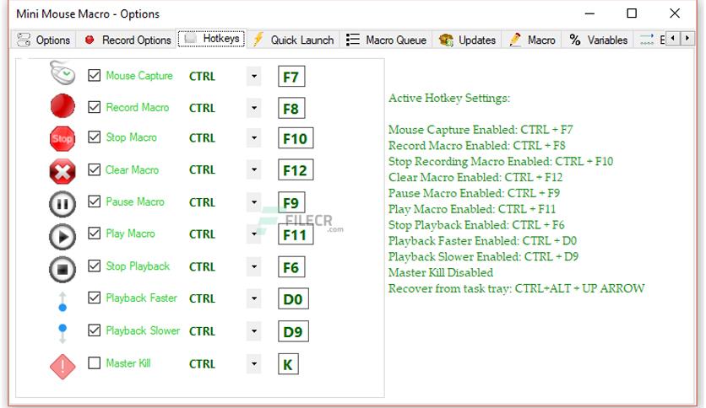This screenshot has height=408, width=706.
Task: Expand the Clear Macro modifier dropdown
Action: click(254, 169)
